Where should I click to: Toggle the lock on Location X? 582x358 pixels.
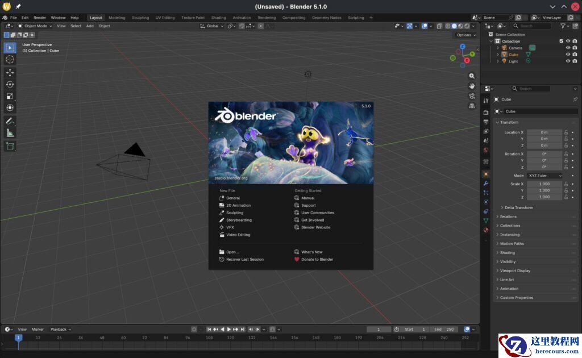point(565,132)
